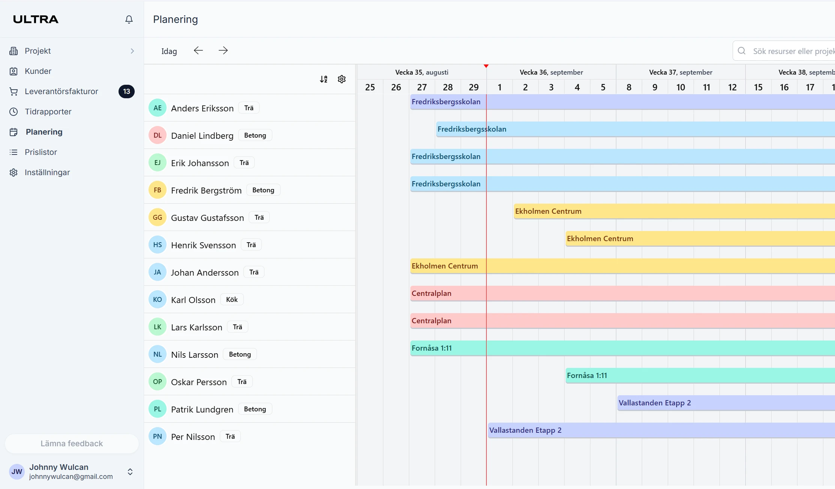835x489 pixels.
Task: Click the Lämna feedback button
Action: coord(72,444)
